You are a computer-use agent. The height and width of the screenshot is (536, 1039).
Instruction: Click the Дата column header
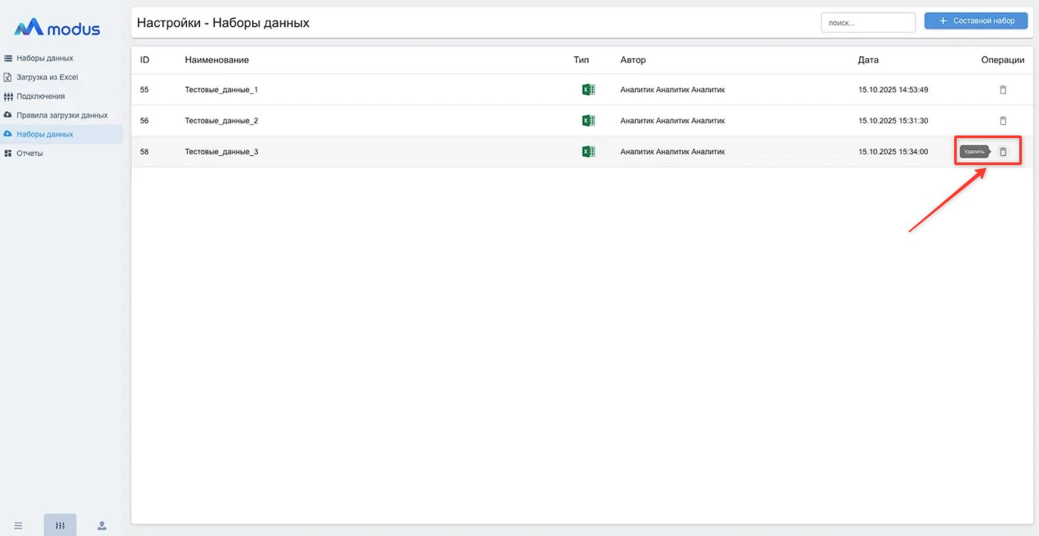pyautogui.click(x=868, y=60)
